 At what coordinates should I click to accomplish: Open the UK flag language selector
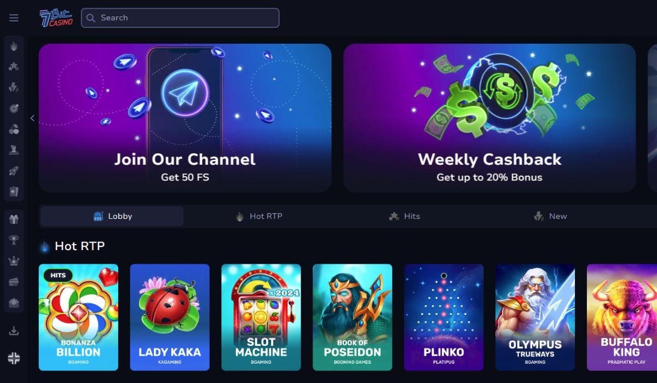click(x=14, y=358)
